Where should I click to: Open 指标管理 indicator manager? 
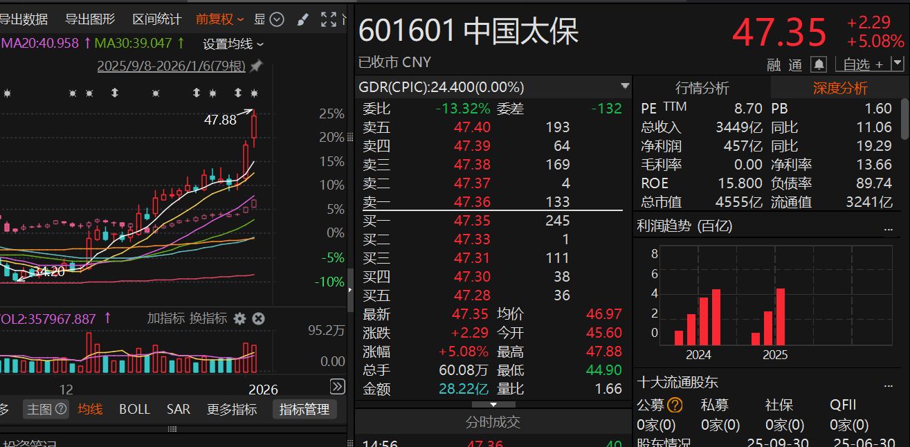(305, 409)
